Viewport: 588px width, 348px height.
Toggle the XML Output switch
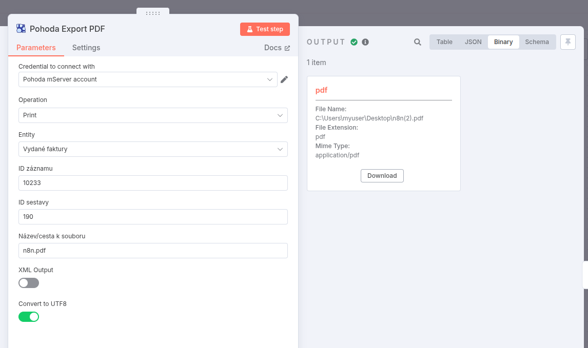[29, 283]
